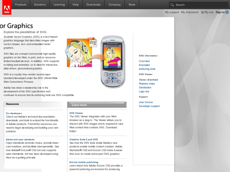230x172 pixels.
Task: Go to My support
Action: (x=172, y=12)
